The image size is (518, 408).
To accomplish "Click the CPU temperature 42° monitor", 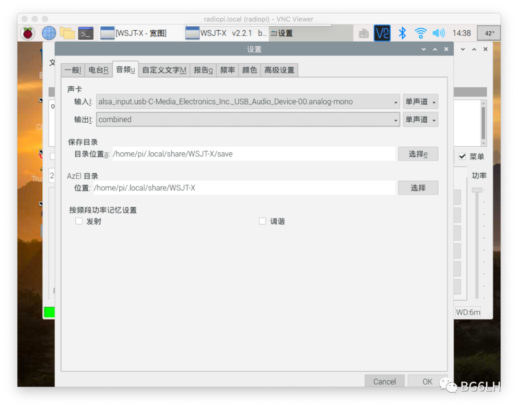I will [x=489, y=33].
